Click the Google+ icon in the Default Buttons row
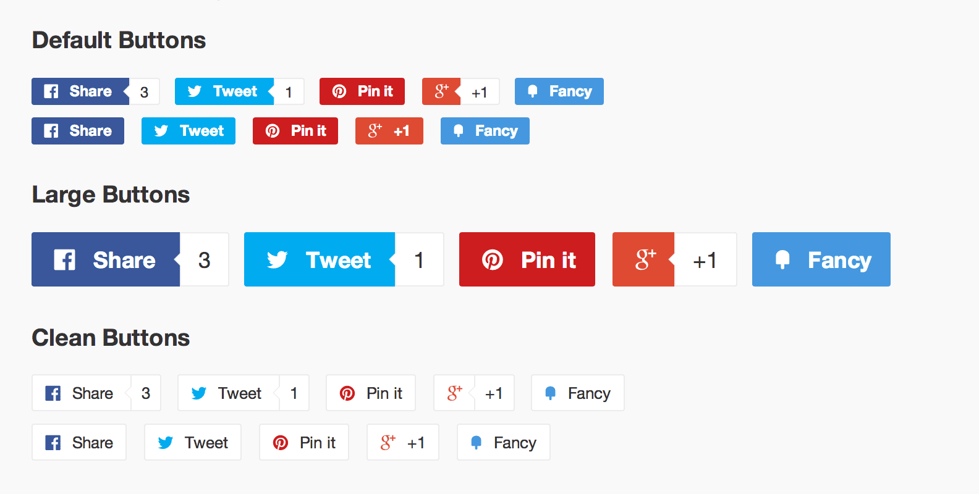The width and height of the screenshot is (979, 494). click(440, 91)
